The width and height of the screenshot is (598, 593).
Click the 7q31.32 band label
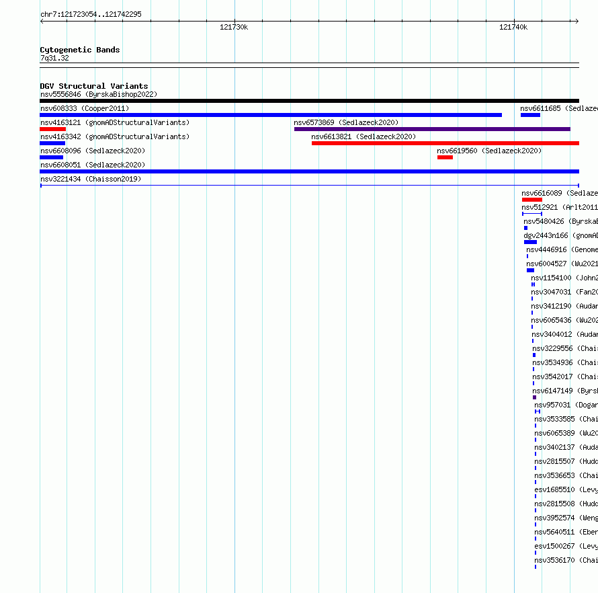[54, 58]
